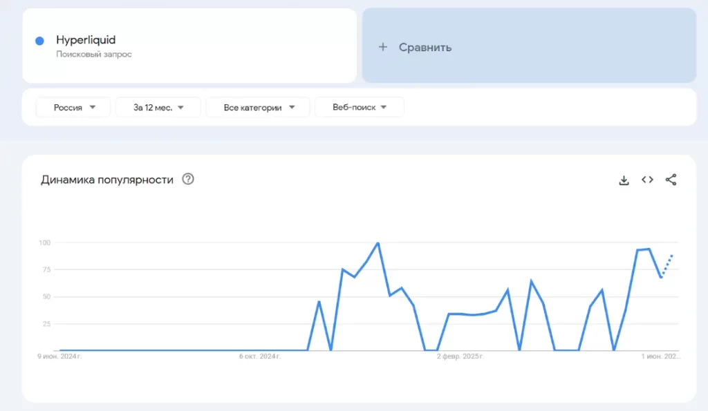Select the Hyperliquid search term field
Screen dimensions: 708x411
pos(189,46)
